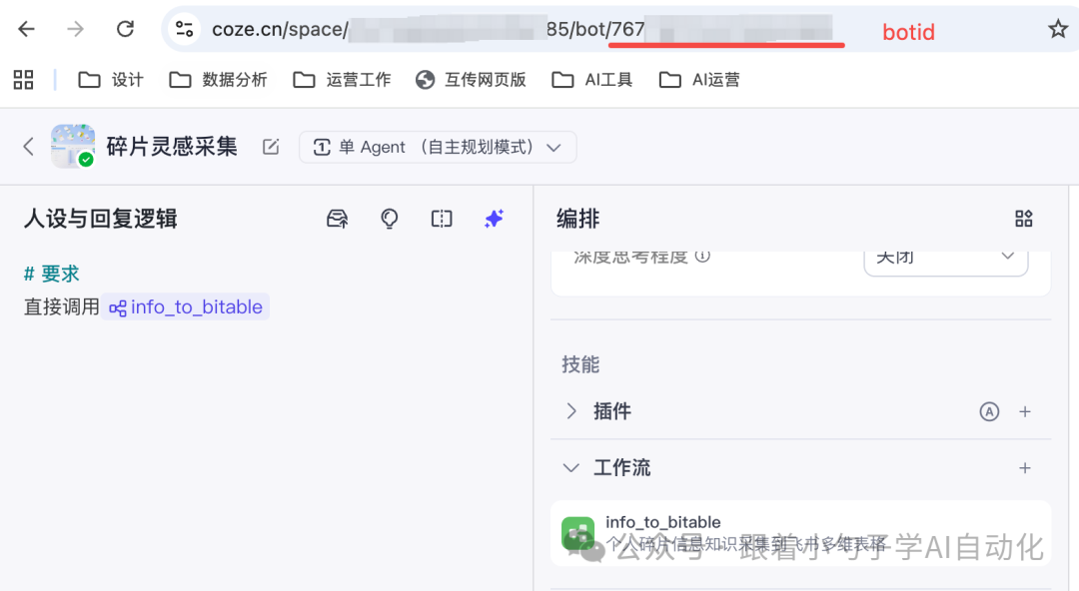Open the 单 Agent mode dropdown

[x=438, y=147]
